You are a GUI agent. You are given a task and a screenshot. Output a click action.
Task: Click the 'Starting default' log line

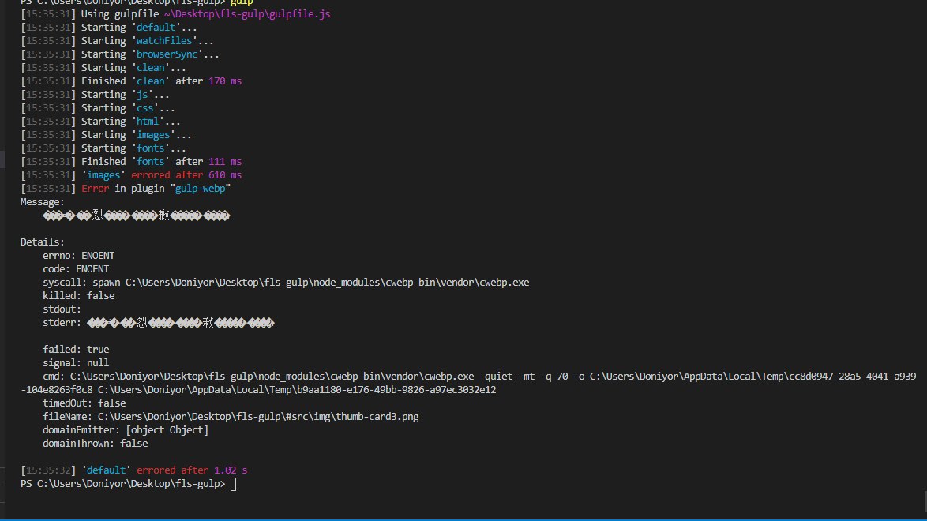[x=109, y=27]
